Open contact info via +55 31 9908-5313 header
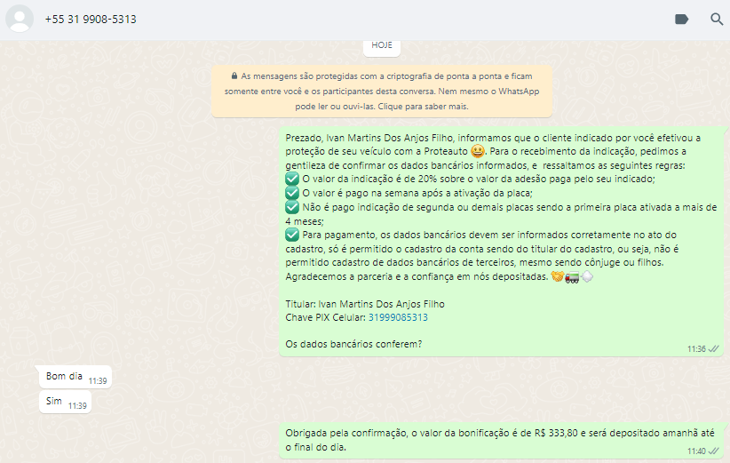The height and width of the screenshot is (463, 730). coord(91,19)
